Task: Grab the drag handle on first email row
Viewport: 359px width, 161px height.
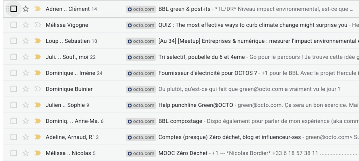Action: (7, 9)
